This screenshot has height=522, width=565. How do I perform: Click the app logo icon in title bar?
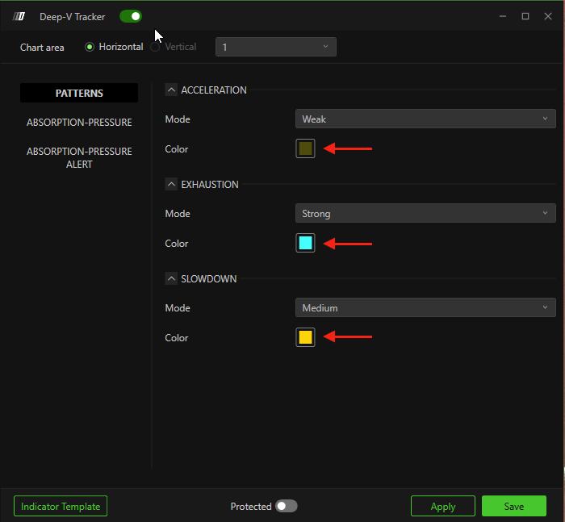20,16
